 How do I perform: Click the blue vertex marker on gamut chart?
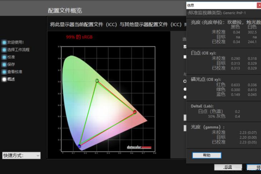tap(79, 146)
